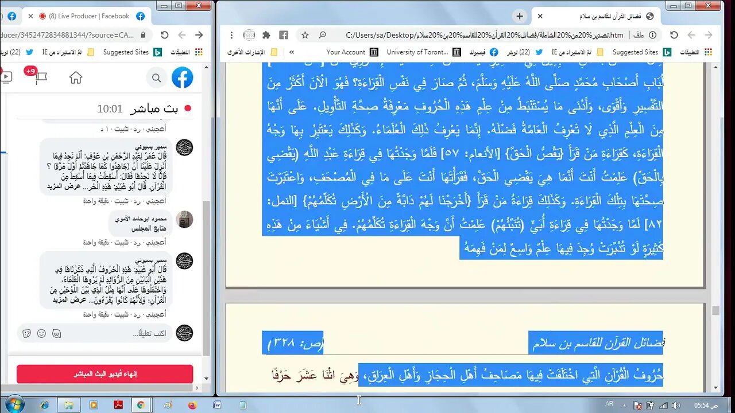This screenshot has height=413, width=735.
Task: Open the Facebook Home icon
Action: pyautogui.click(x=76, y=78)
